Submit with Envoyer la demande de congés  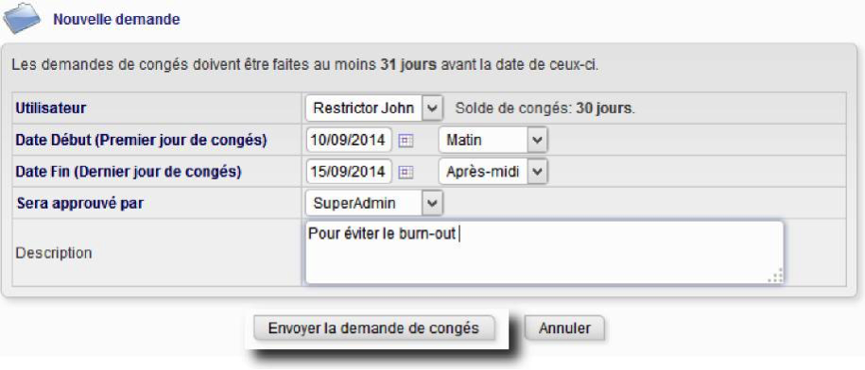[x=373, y=328]
